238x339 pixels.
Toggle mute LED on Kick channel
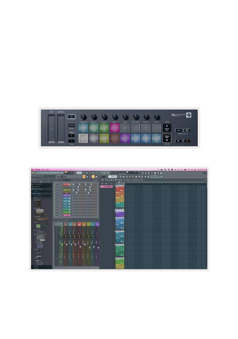click(54, 185)
